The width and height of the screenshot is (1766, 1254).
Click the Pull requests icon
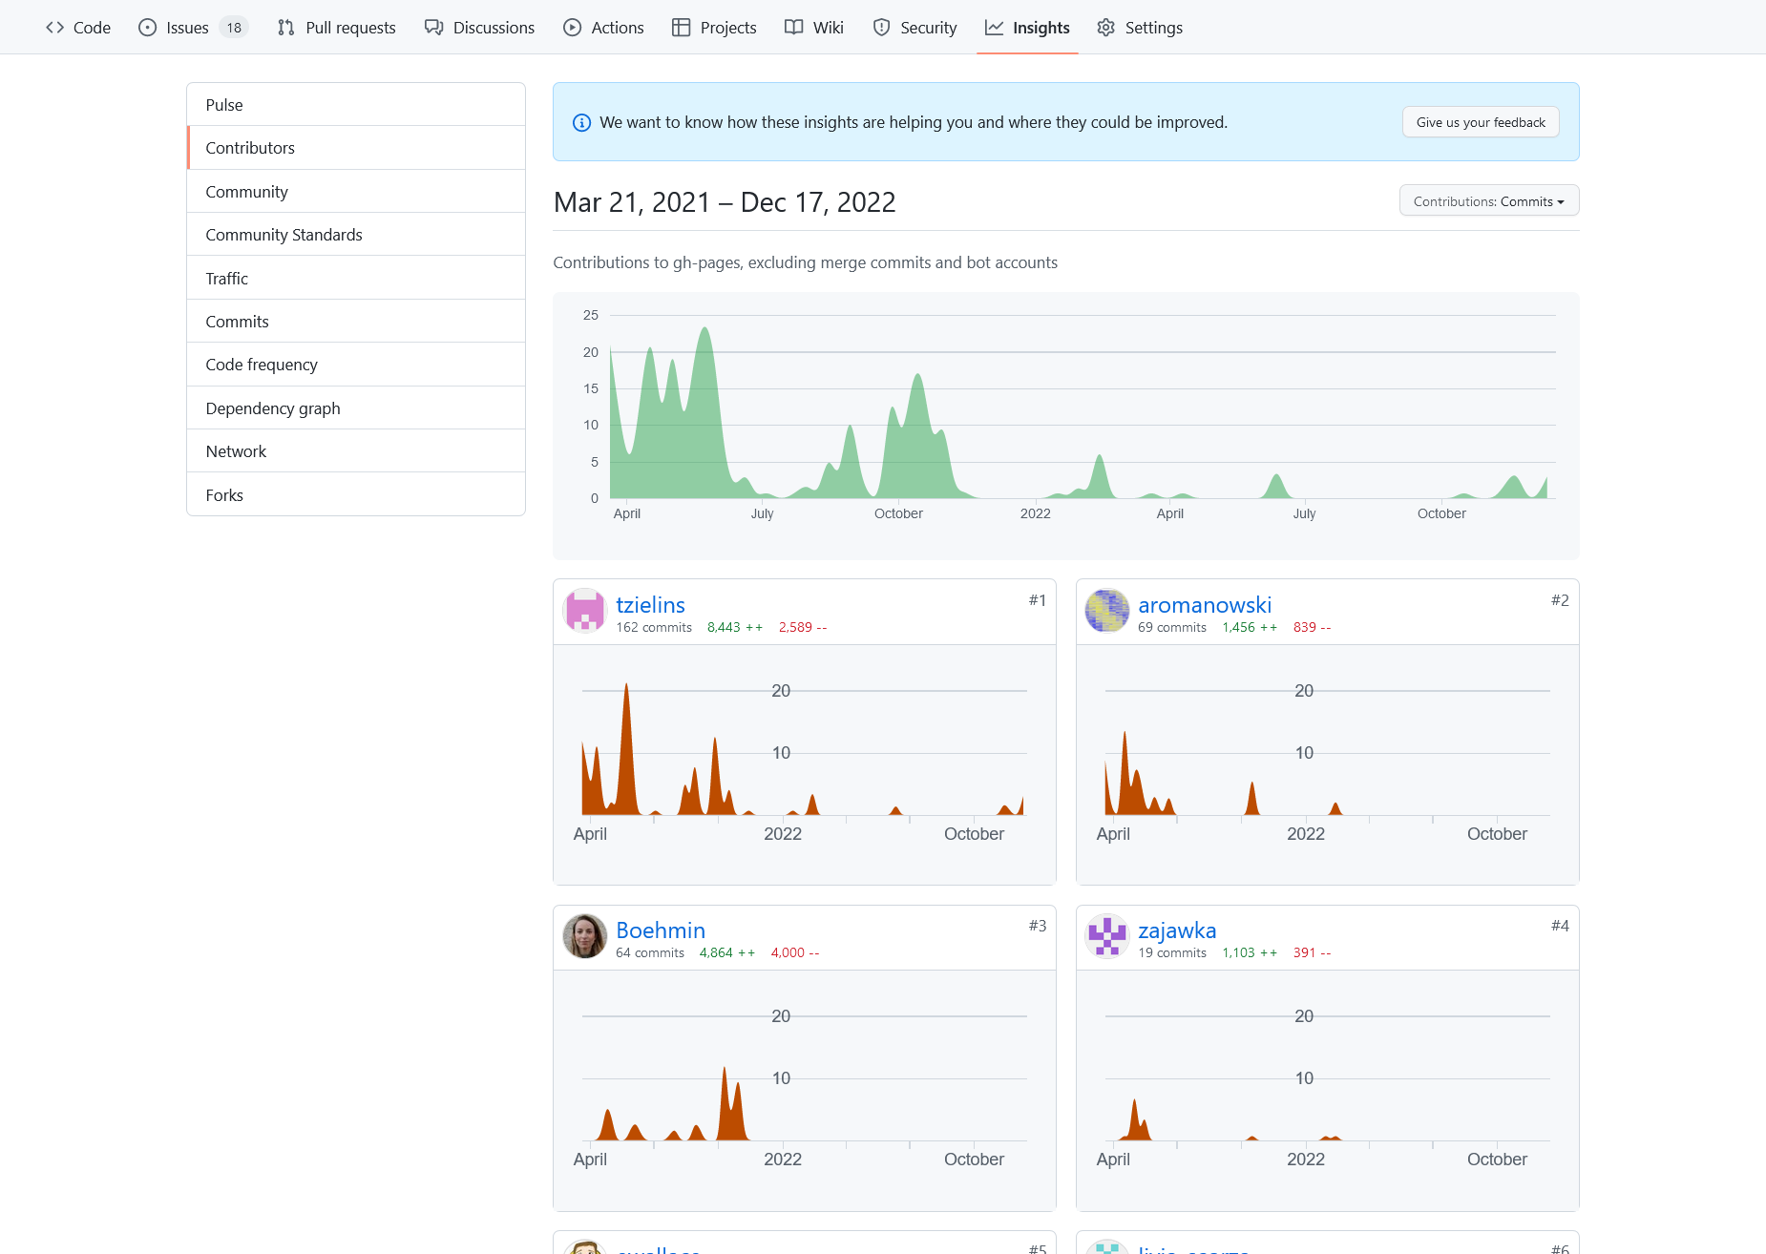click(285, 28)
